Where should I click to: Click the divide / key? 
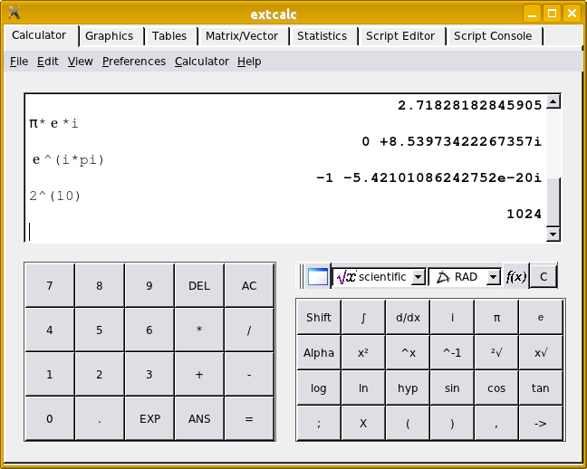[249, 330]
